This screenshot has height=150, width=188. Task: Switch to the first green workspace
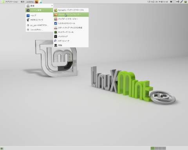[152, 148]
